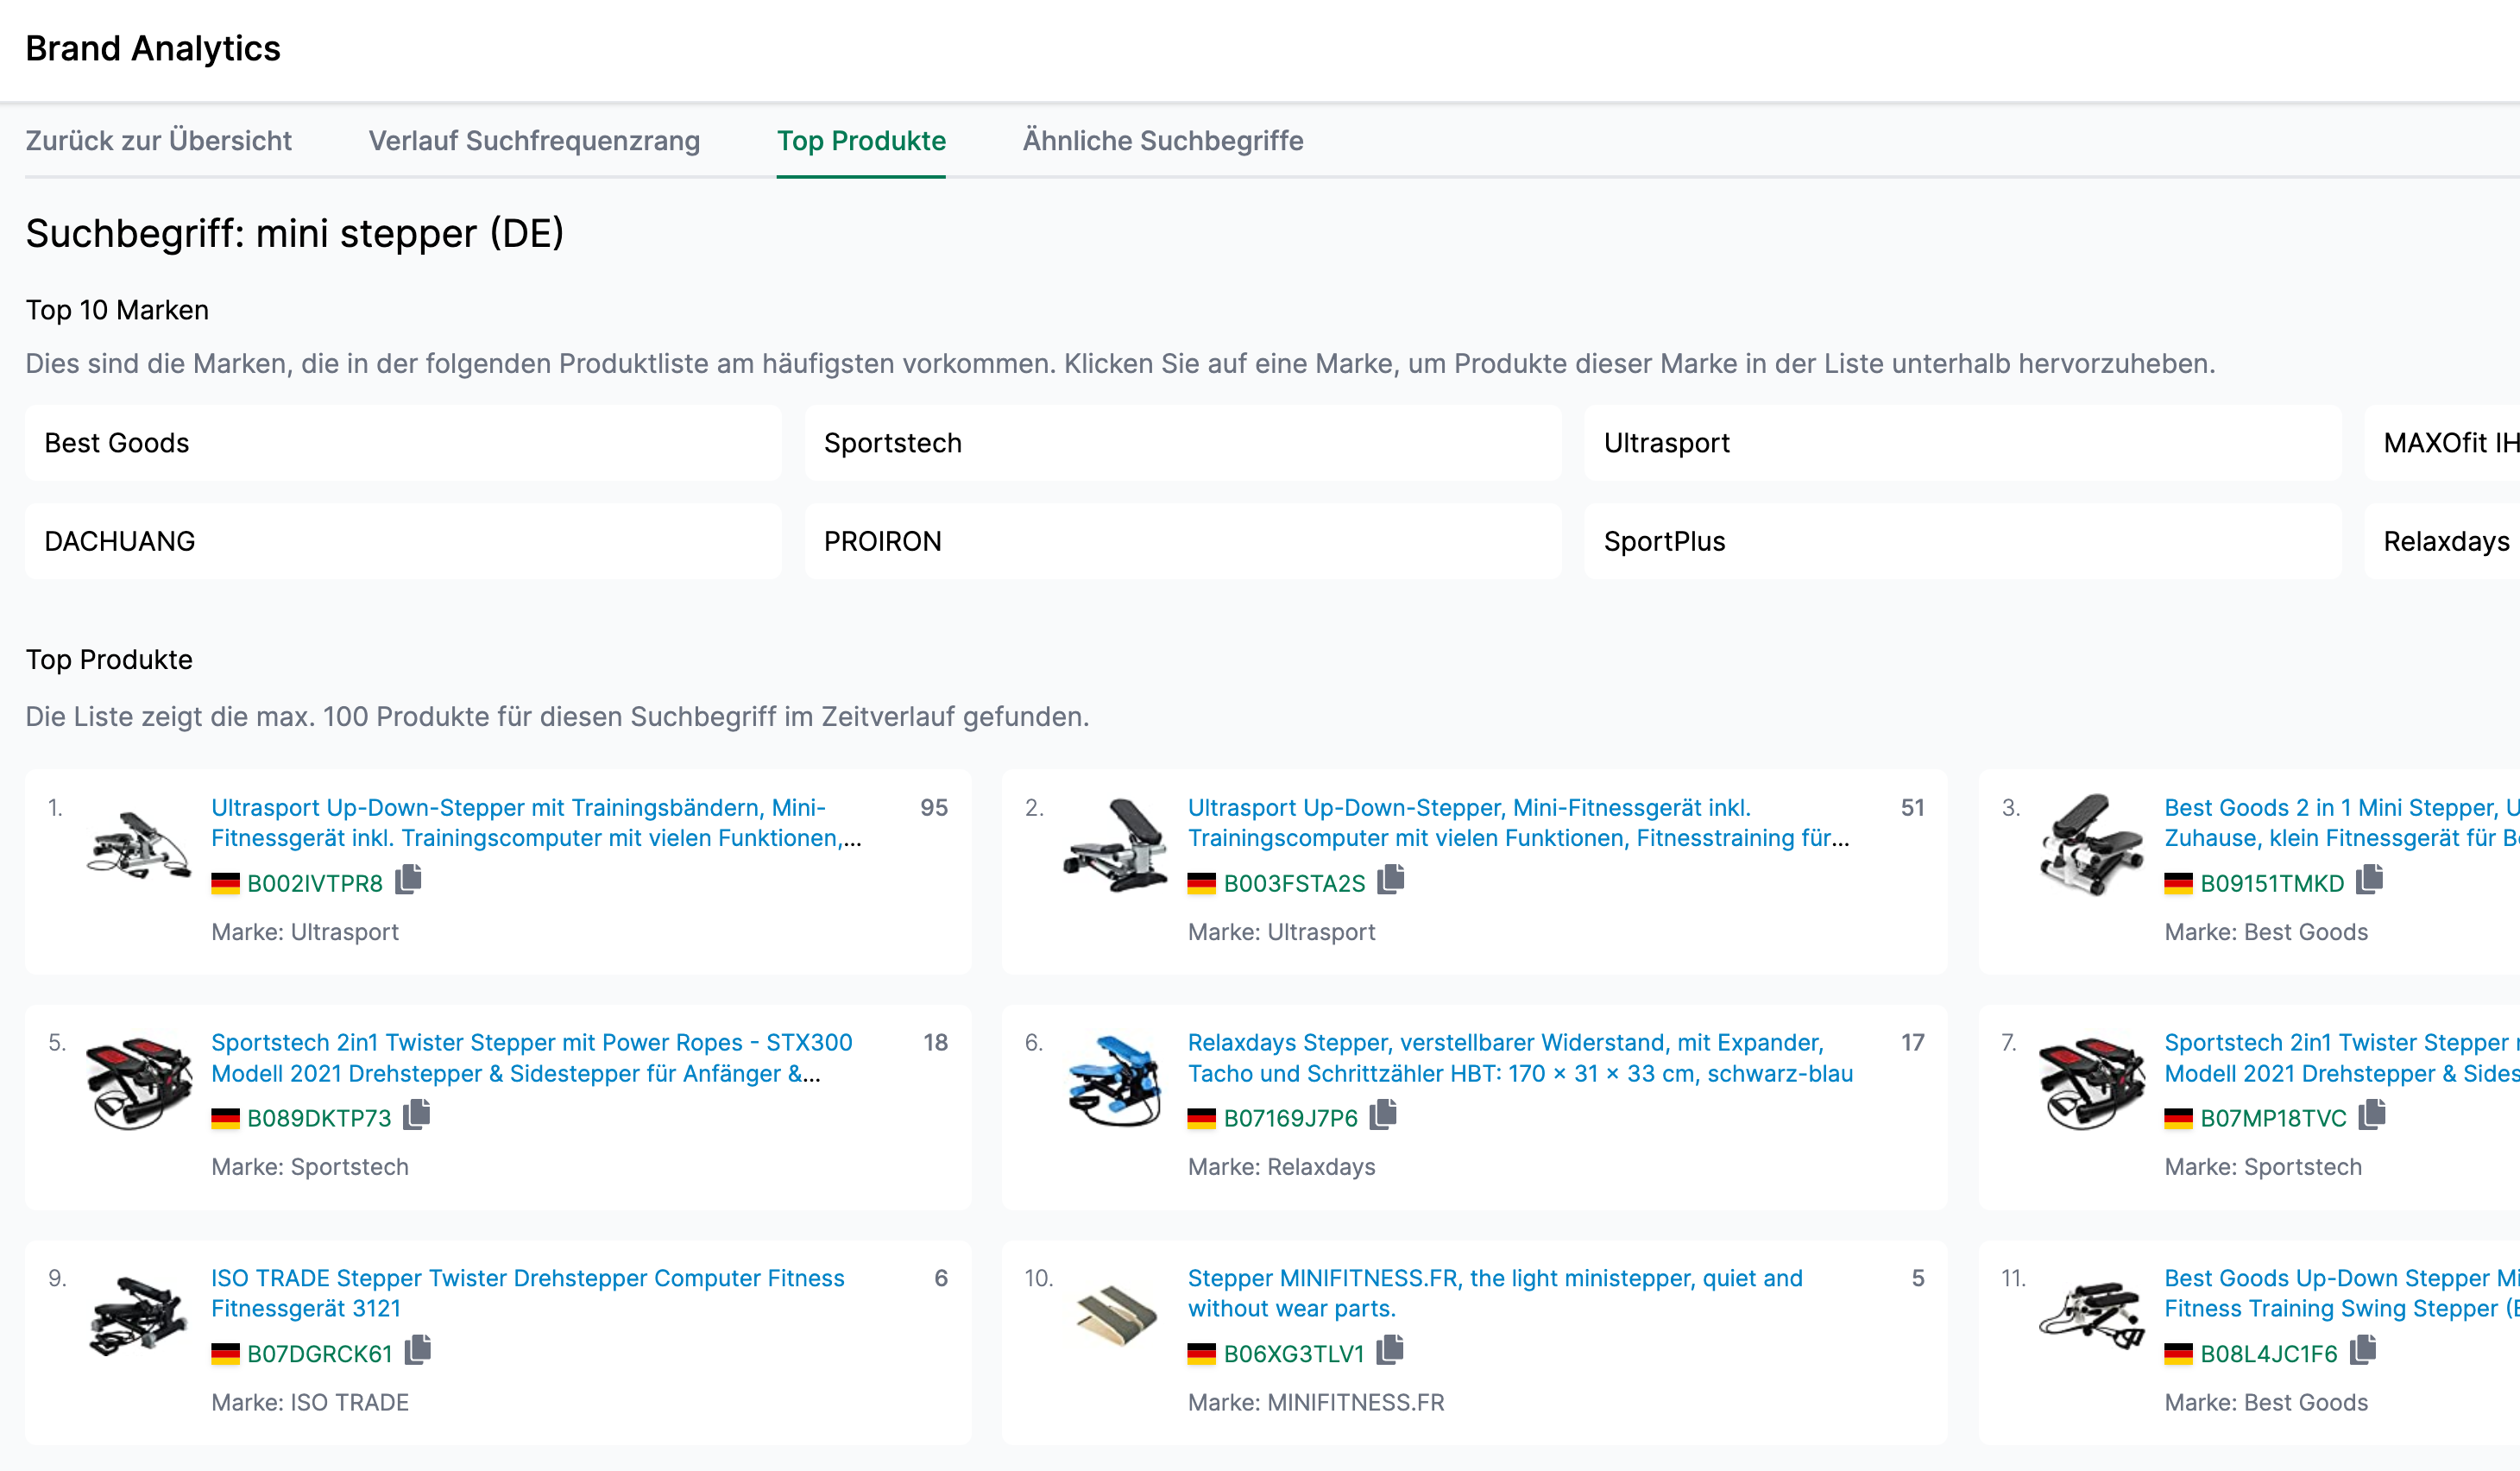Screen dimensions: 2520x1471
Task: Click German flag next to B08L4JC1F6
Action: point(2179,1355)
